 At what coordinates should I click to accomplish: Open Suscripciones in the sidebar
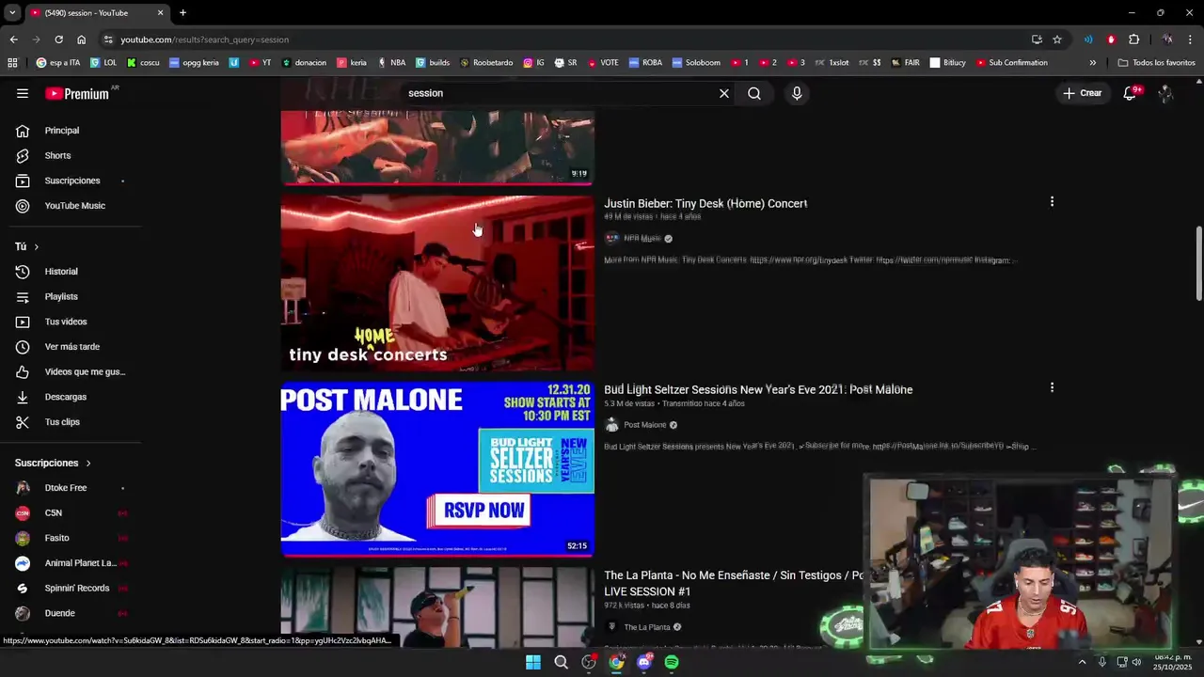coord(71,181)
